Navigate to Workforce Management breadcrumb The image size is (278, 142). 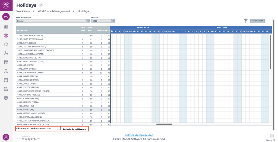54,11
